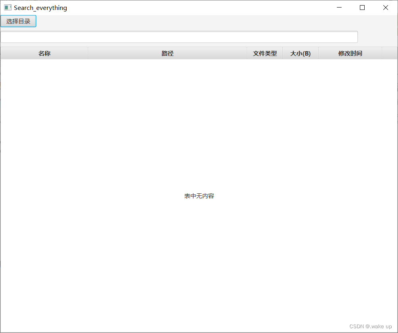Sort results by the 修改时间 column header
The height and width of the screenshot is (333, 398).
(x=350, y=53)
